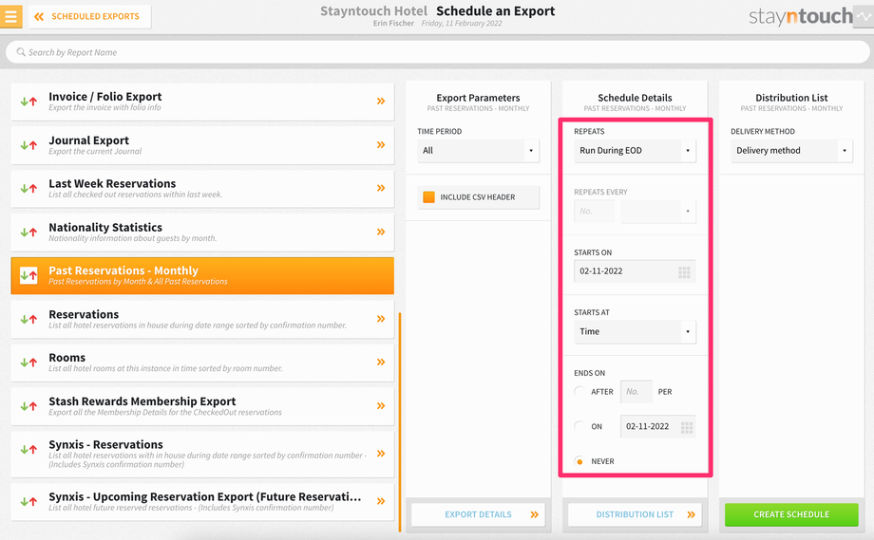Open the Ends On calendar picker icon

[x=687, y=428]
